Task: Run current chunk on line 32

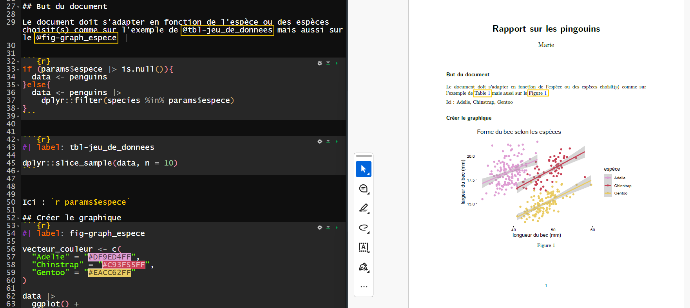Action: coord(337,63)
